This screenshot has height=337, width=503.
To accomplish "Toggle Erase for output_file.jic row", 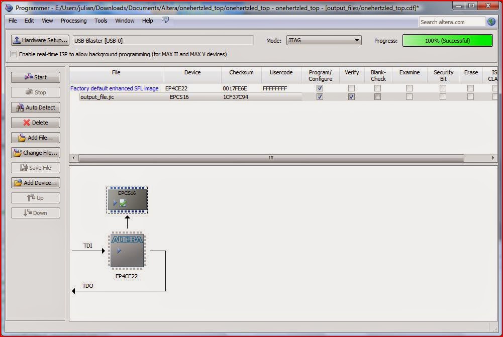I will click(471, 97).
